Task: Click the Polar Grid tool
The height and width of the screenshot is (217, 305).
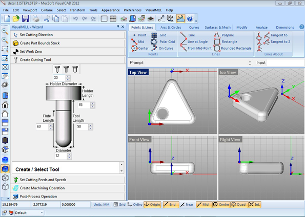Action: coord(163,42)
